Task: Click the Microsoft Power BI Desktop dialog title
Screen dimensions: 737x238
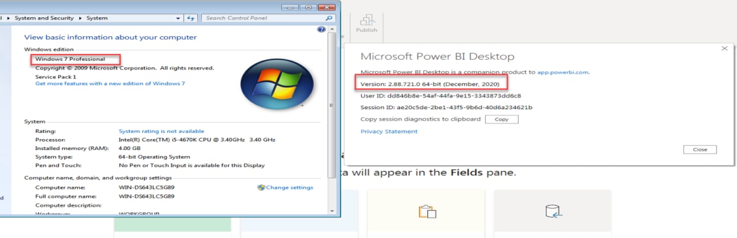Action: pyautogui.click(x=437, y=57)
